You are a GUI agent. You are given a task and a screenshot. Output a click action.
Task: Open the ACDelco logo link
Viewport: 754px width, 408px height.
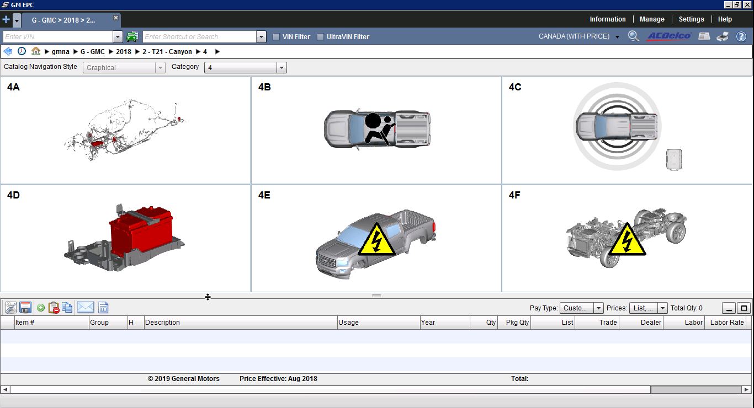669,36
